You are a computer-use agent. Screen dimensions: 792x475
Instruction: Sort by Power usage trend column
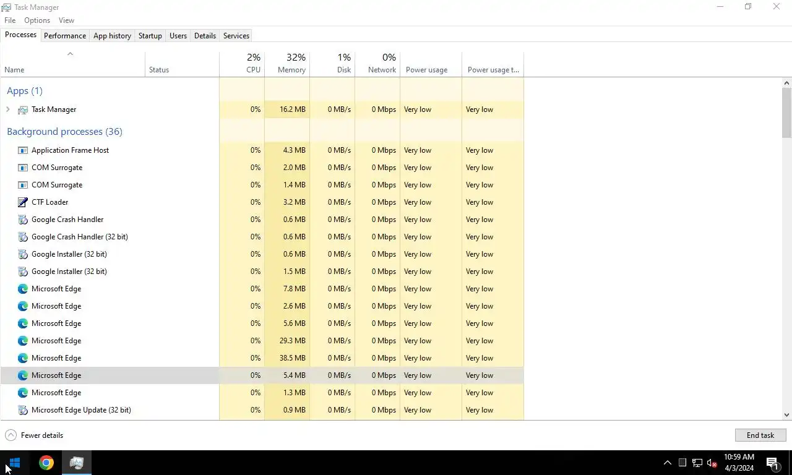[x=493, y=64]
